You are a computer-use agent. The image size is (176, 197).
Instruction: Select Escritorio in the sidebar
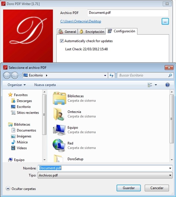[x=24, y=107]
